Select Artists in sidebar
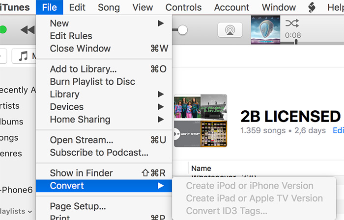344x220 pixels. click(10, 106)
